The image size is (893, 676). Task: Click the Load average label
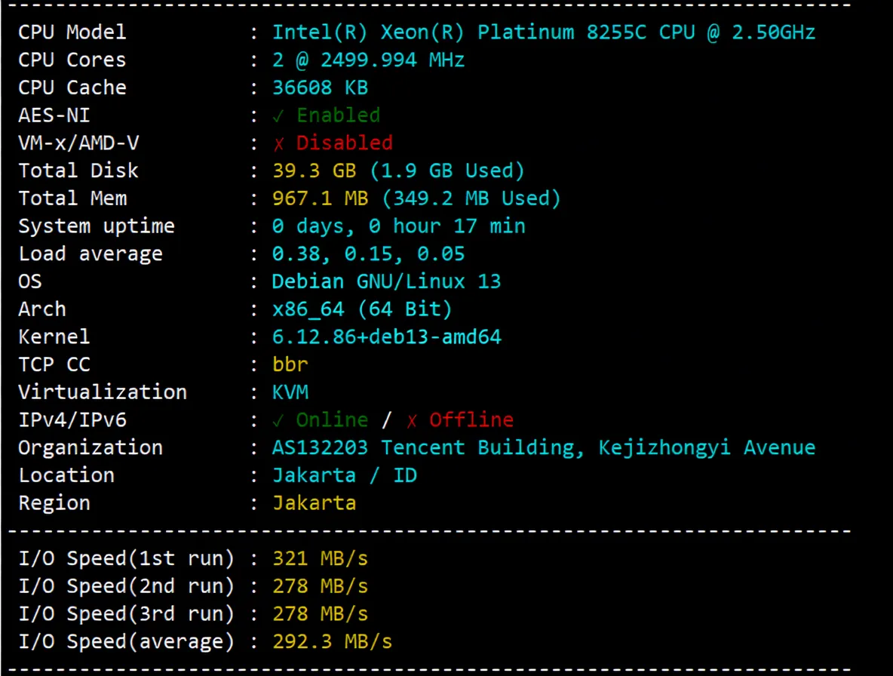click(x=91, y=254)
